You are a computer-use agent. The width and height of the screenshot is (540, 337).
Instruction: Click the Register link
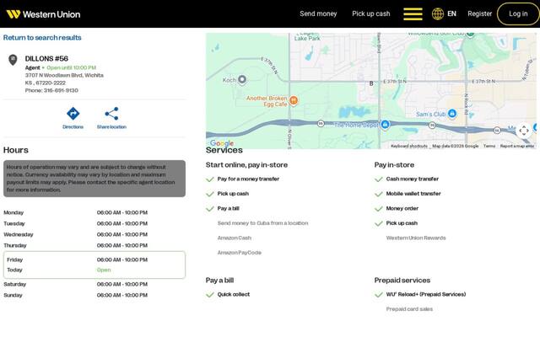coord(480,13)
